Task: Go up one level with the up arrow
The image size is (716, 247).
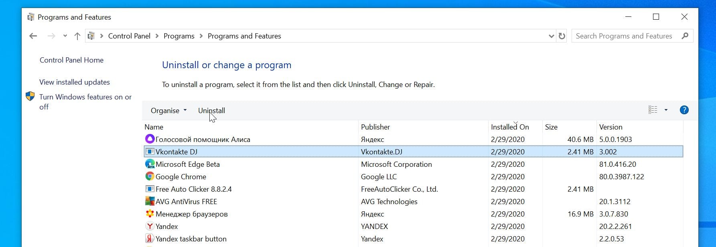Action: (x=77, y=36)
